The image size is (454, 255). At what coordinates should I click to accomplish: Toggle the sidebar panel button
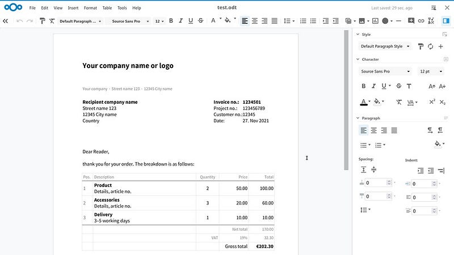click(x=446, y=21)
